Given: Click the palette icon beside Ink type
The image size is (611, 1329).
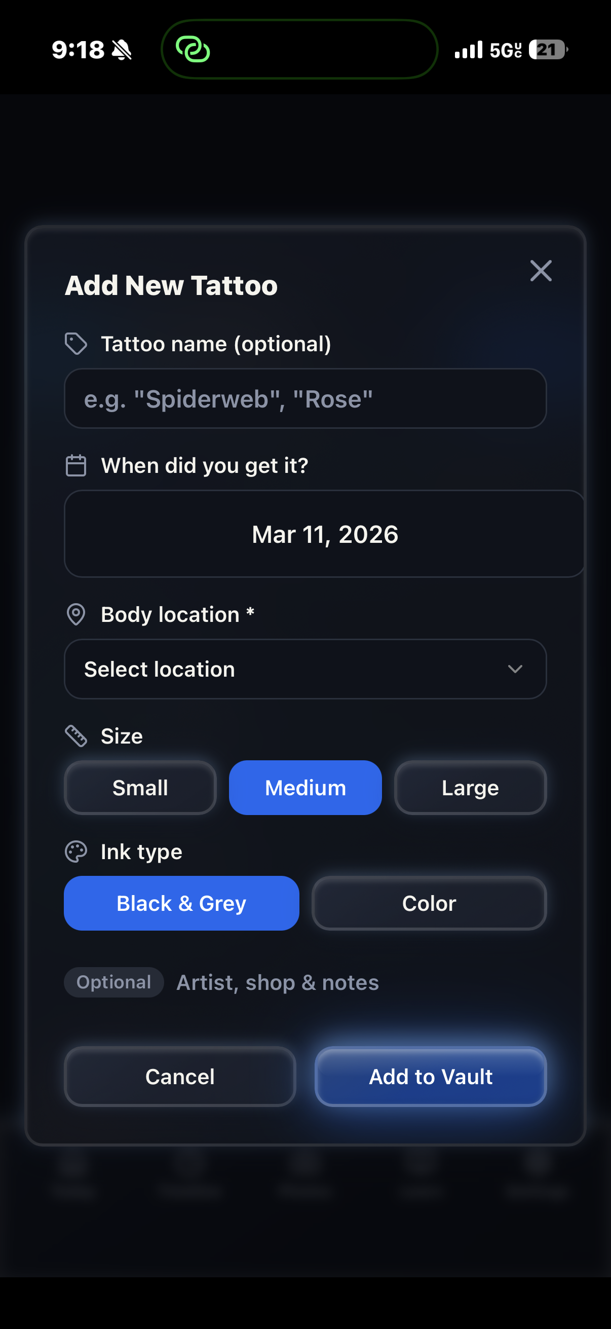Looking at the screenshot, I should click(x=75, y=851).
